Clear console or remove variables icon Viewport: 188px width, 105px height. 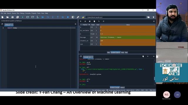[143, 56]
